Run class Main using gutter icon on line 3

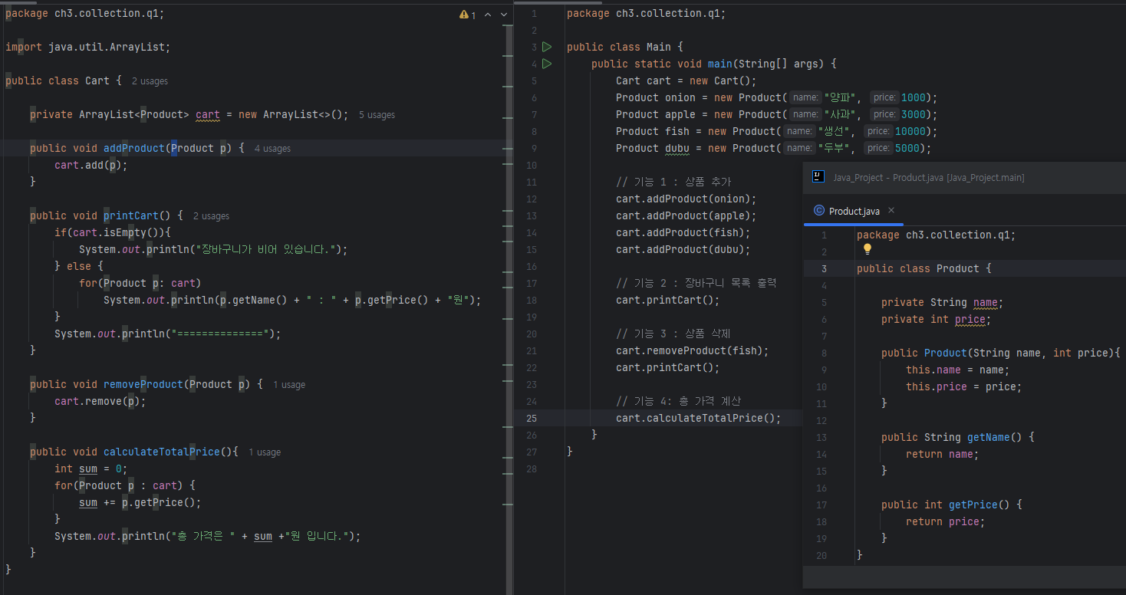click(547, 47)
